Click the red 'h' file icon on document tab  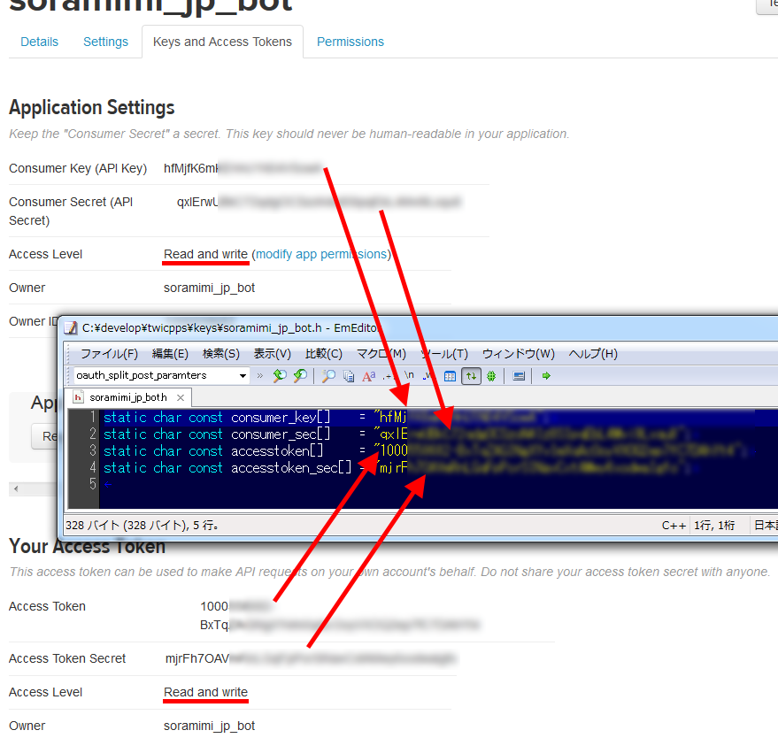click(x=78, y=397)
